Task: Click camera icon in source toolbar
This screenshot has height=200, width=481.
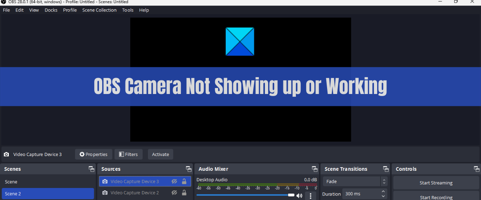Action: click(x=6, y=154)
